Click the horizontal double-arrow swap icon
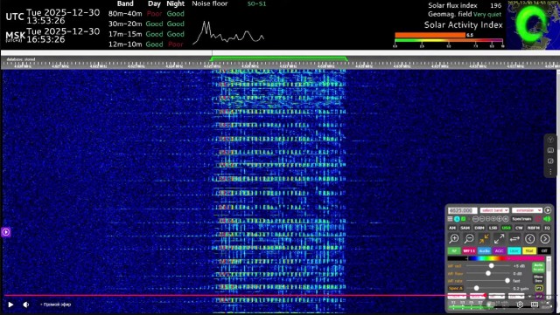 (514, 239)
